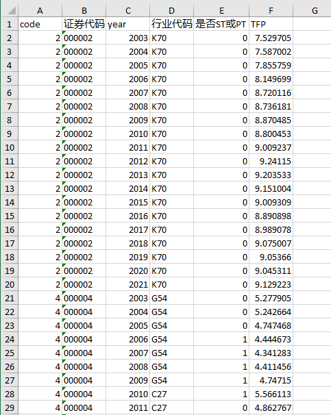The height and width of the screenshot is (415, 331).
Task: Select row 21 header
Action: pyautogui.click(x=10, y=299)
